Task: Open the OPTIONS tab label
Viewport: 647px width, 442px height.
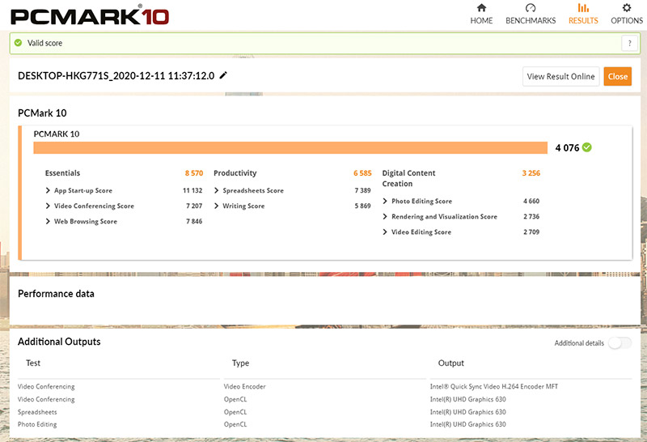Action: pyautogui.click(x=627, y=21)
